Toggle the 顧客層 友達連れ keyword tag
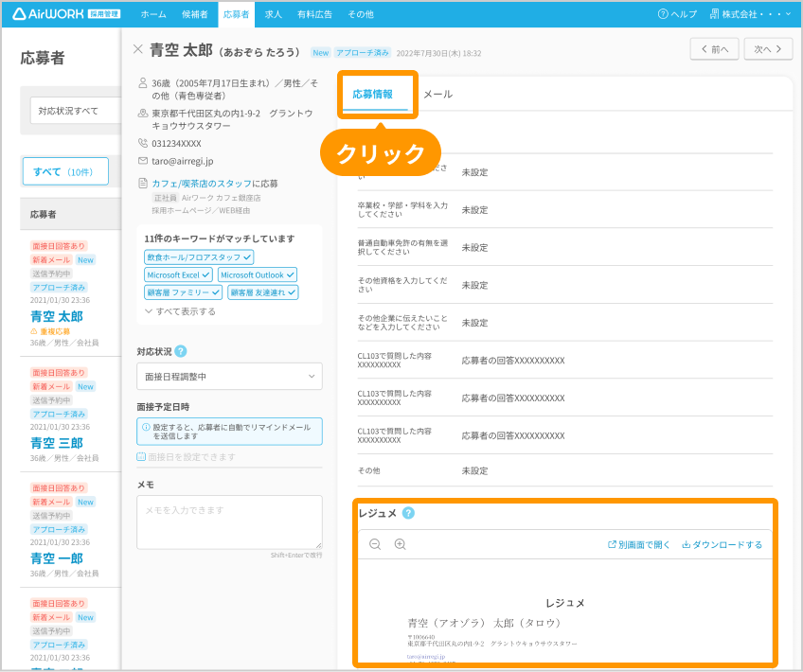Screen dimensions: 803x672 click(262, 292)
